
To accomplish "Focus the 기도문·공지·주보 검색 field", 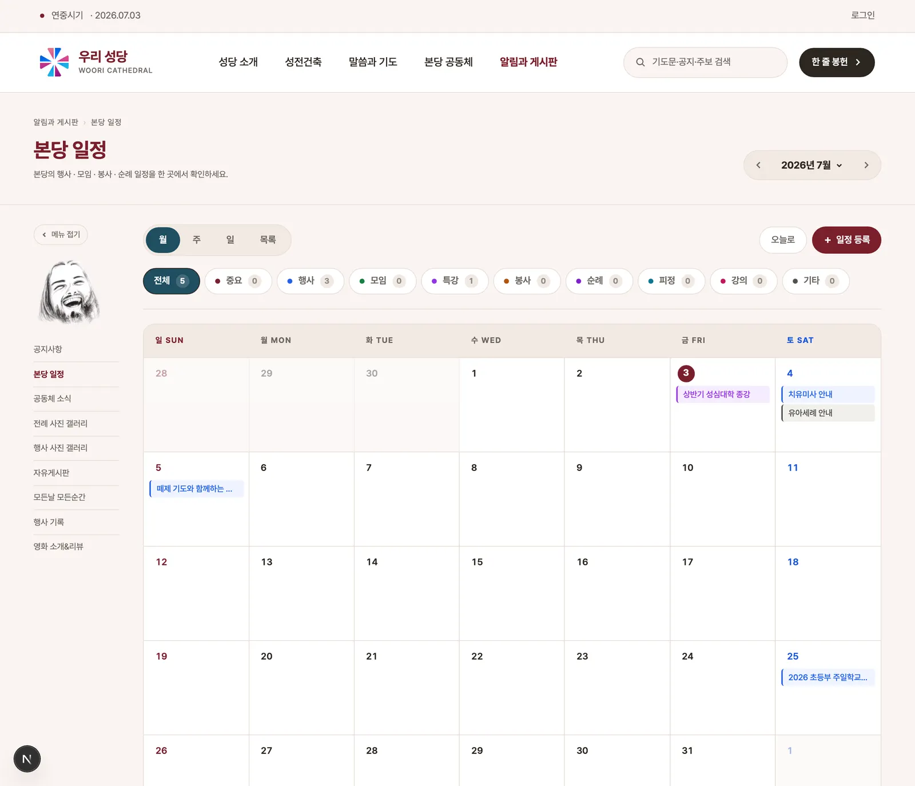I will pyautogui.click(x=705, y=62).
